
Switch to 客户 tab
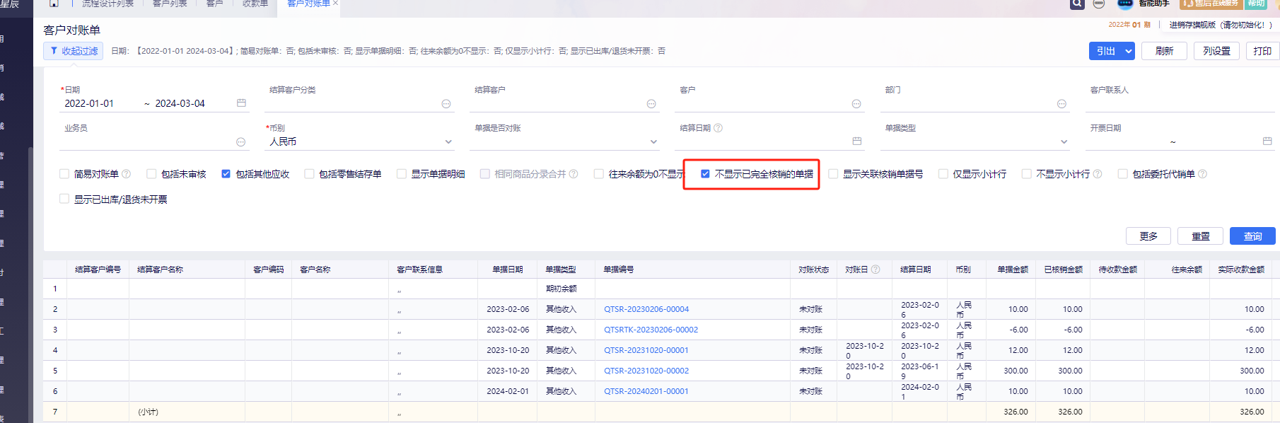coord(214,4)
